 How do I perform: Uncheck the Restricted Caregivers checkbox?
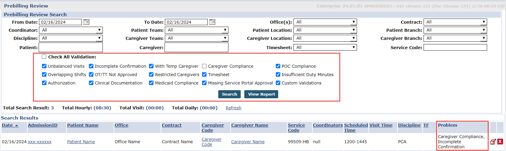tap(151, 75)
